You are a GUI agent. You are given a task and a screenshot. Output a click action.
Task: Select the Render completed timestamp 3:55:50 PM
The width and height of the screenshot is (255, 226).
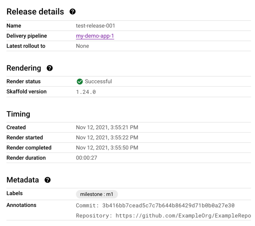107,148
